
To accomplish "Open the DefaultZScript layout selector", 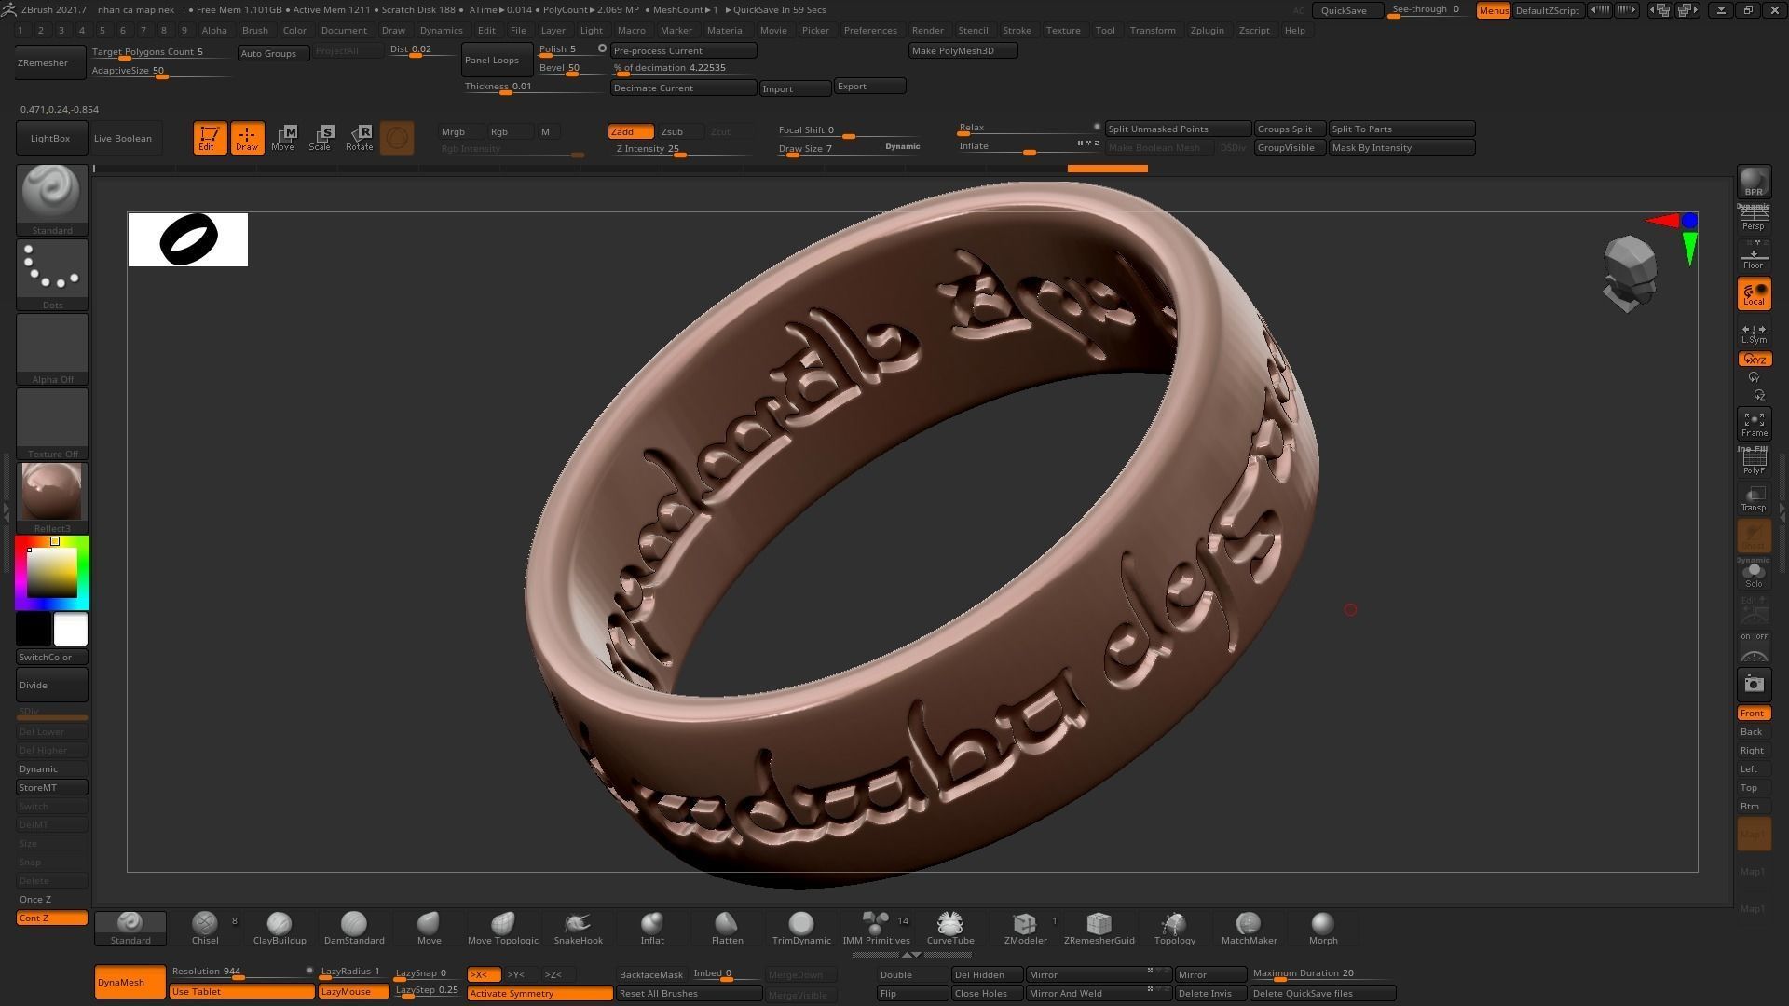I will pyautogui.click(x=1547, y=10).
